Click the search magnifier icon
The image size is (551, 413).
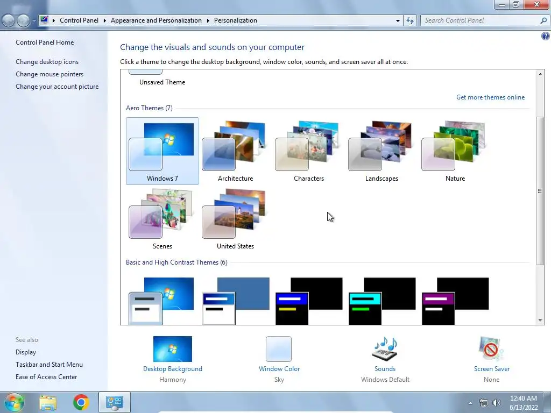543,21
